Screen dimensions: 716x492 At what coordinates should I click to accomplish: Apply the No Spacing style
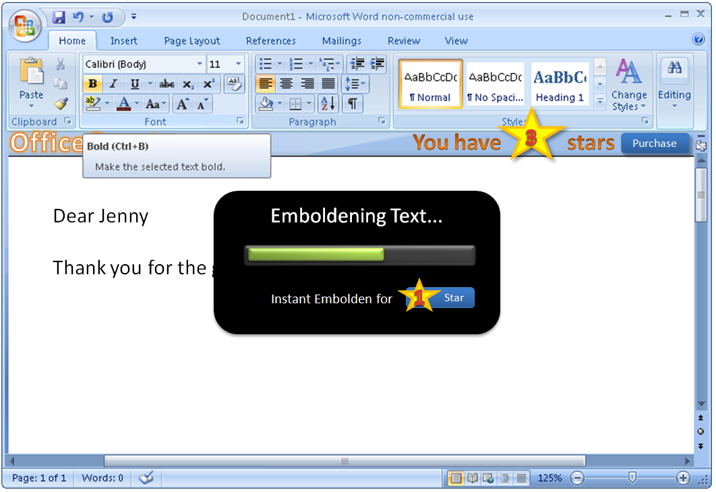496,84
